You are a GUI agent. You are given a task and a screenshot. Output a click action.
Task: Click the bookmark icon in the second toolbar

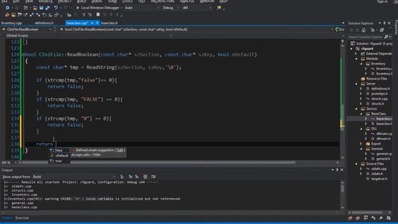[98, 15]
